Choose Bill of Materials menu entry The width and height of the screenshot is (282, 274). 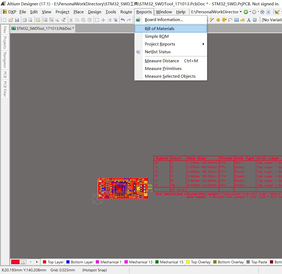click(x=171, y=29)
